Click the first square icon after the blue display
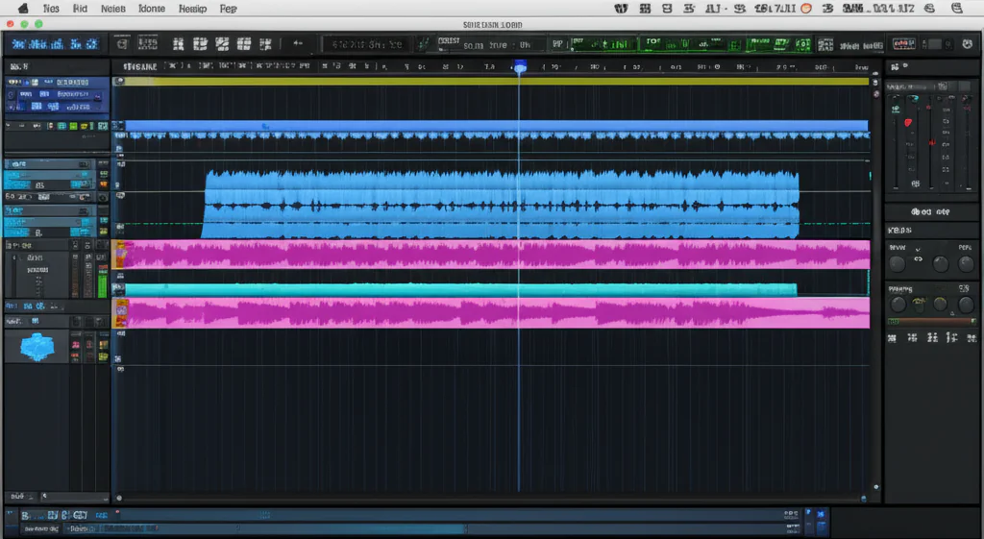The width and height of the screenshot is (984, 539). [x=122, y=44]
